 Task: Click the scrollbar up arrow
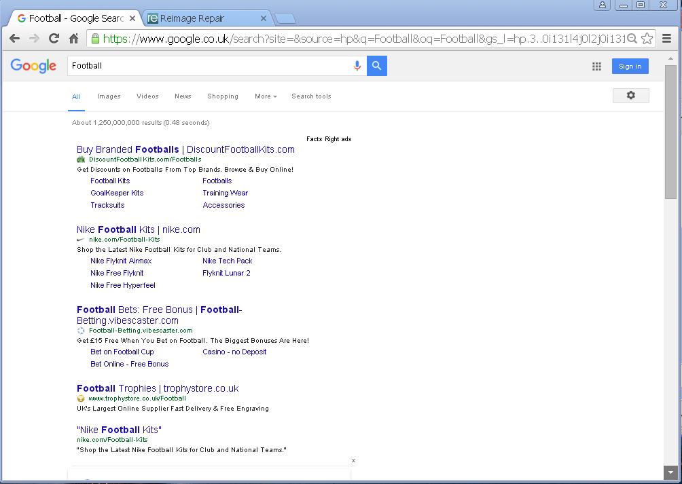click(x=670, y=58)
